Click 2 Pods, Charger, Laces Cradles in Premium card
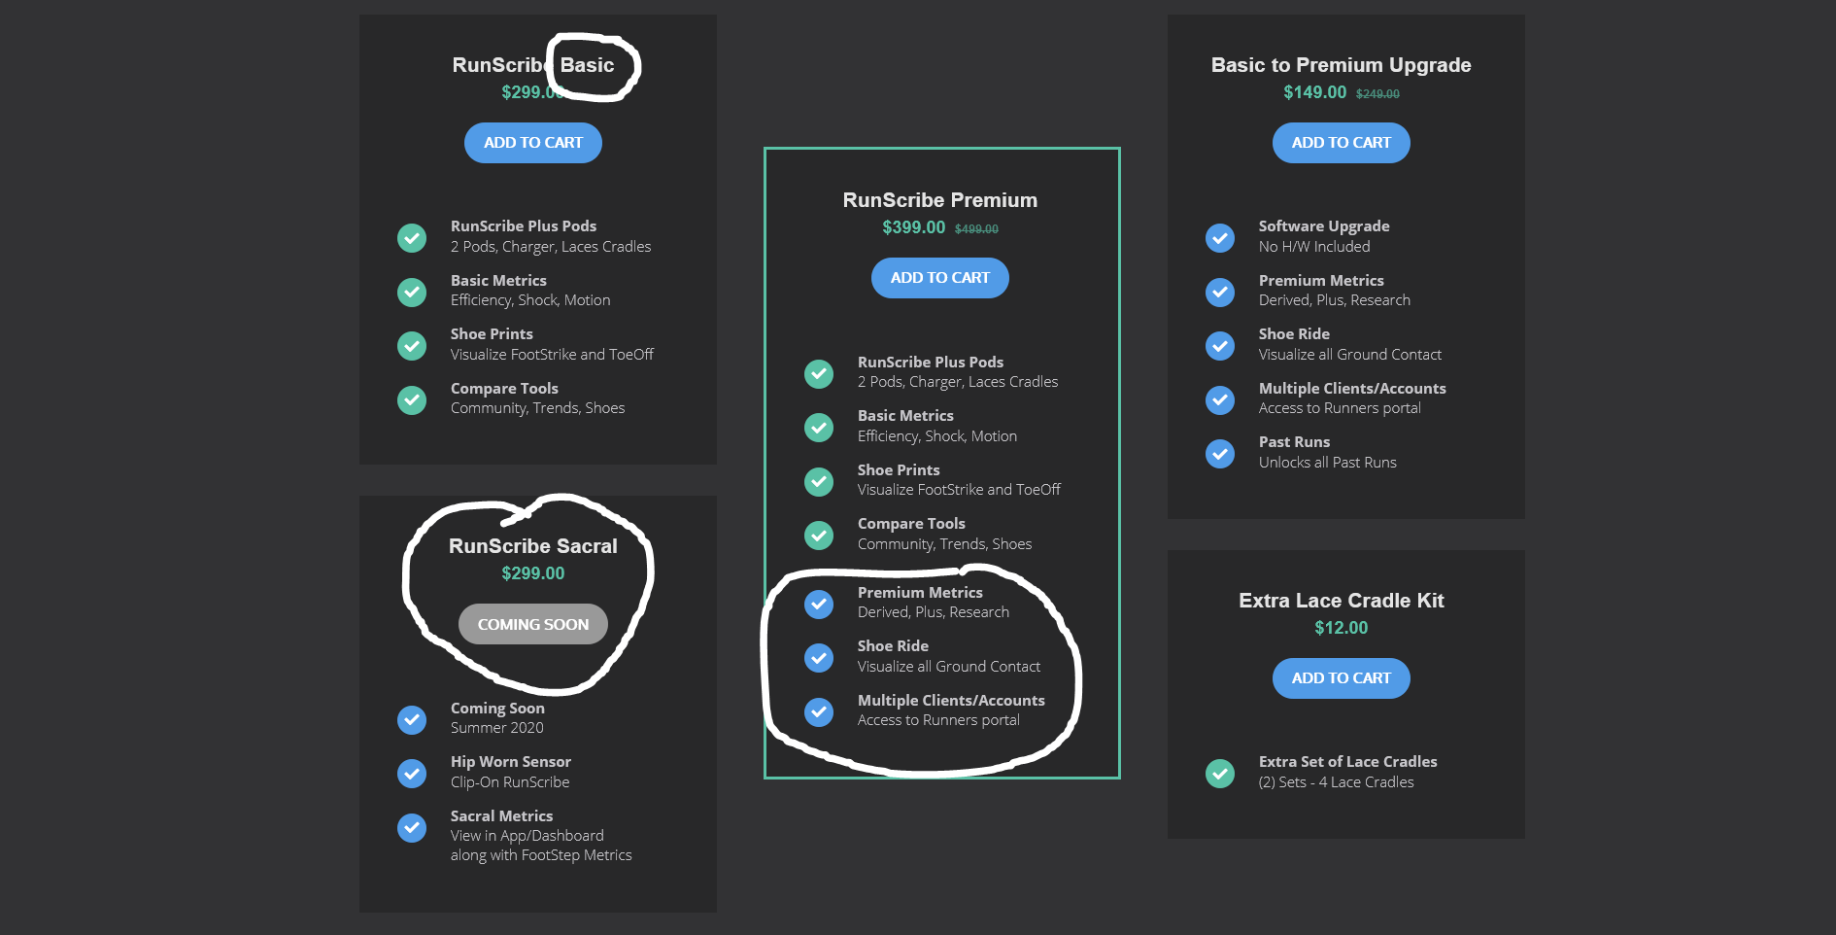The width and height of the screenshot is (1836, 935). pyautogui.click(x=958, y=382)
